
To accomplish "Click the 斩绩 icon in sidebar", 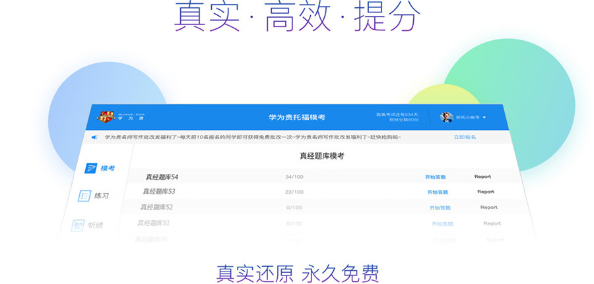I will [78, 225].
